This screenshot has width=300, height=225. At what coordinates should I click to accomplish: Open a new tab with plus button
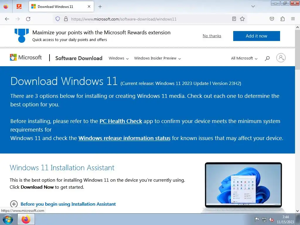(x=100, y=7)
